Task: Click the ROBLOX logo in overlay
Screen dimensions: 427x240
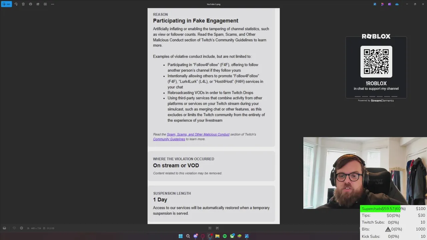Action: click(x=376, y=36)
